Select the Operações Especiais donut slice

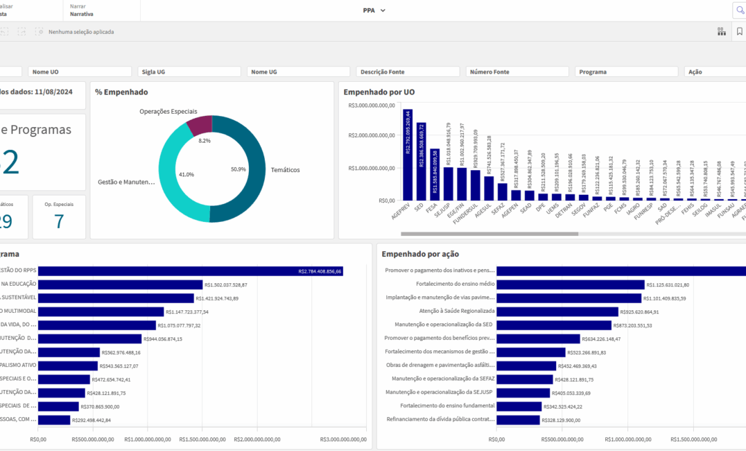pyautogui.click(x=200, y=126)
